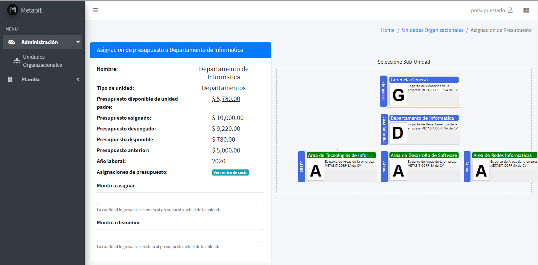Toggle sidebar with the hamburger menu icon
The image size is (538, 265).
[95, 10]
